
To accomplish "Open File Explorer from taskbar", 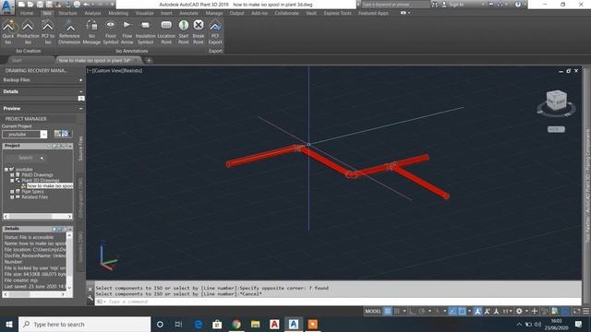I will [x=255, y=324].
